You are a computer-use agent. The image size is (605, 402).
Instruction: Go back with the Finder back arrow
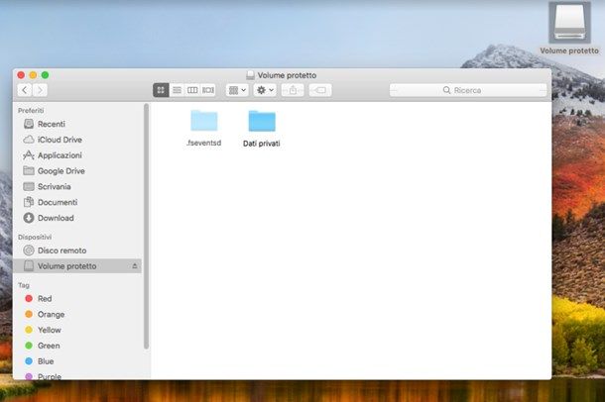[x=25, y=90]
